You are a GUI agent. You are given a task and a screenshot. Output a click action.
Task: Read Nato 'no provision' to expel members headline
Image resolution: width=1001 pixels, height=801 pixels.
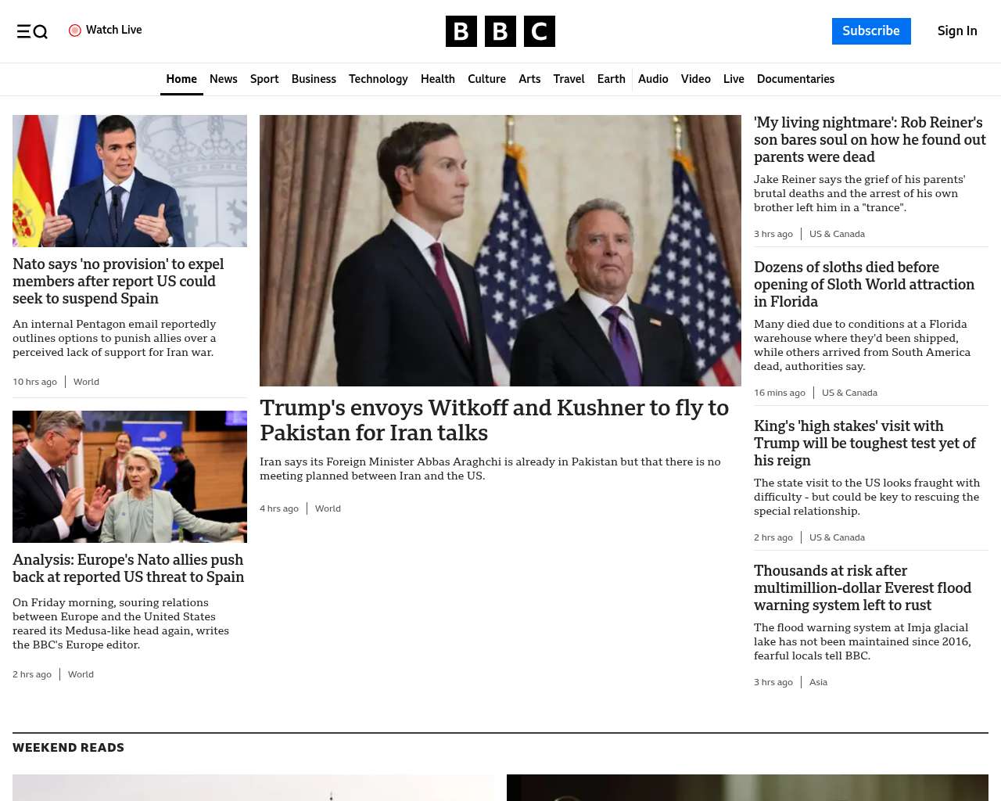tap(118, 282)
